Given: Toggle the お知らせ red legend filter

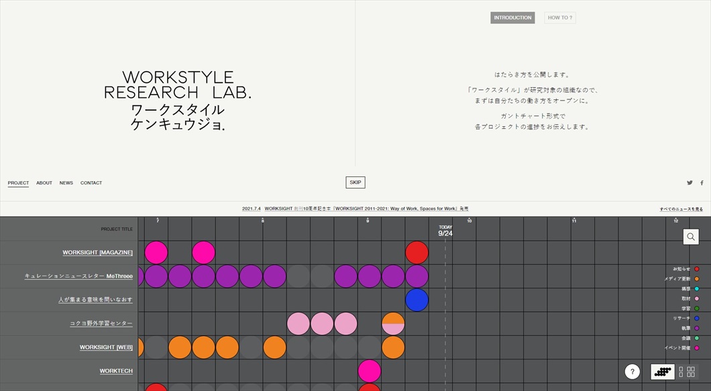Looking at the screenshot, I should pyautogui.click(x=696, y=269).
